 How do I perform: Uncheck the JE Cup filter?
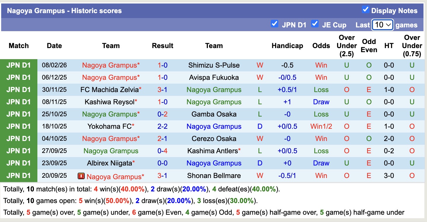[315, 24]
